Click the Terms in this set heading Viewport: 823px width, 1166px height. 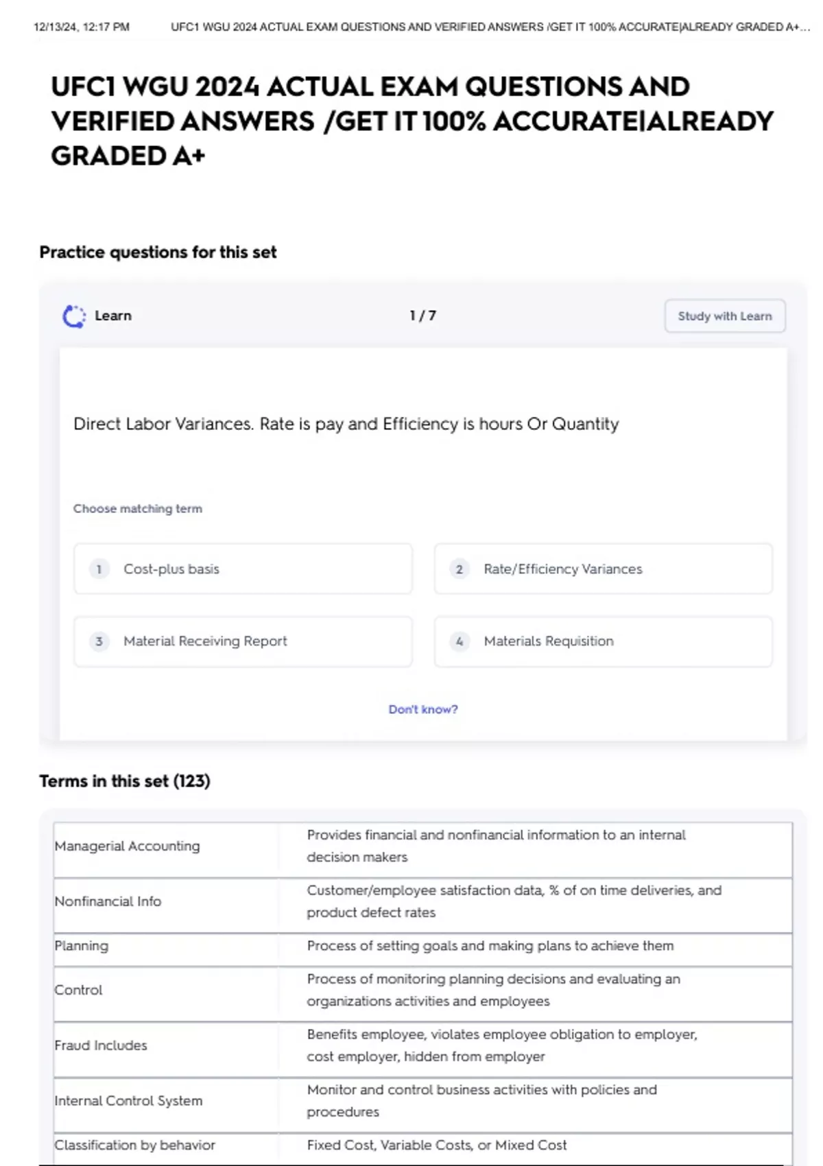pos(125,781)
